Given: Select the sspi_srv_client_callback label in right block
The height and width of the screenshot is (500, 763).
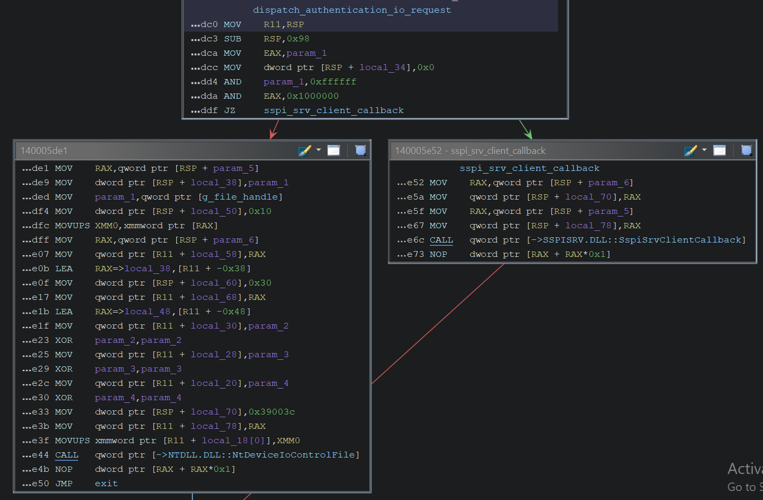Looking at the screenshot, I should (x=530, y=168).
